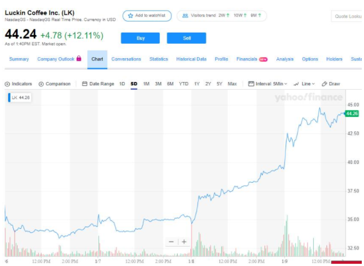Screen dimensions: 364x266
Task: Open the Profile tab
Action: (221, 59)
